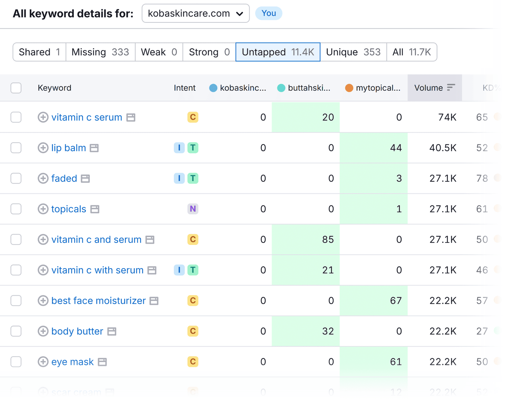Select checkbox for 'vitamin c and serum'
Screen dimensions: 506x402
[x=16, y=240]
